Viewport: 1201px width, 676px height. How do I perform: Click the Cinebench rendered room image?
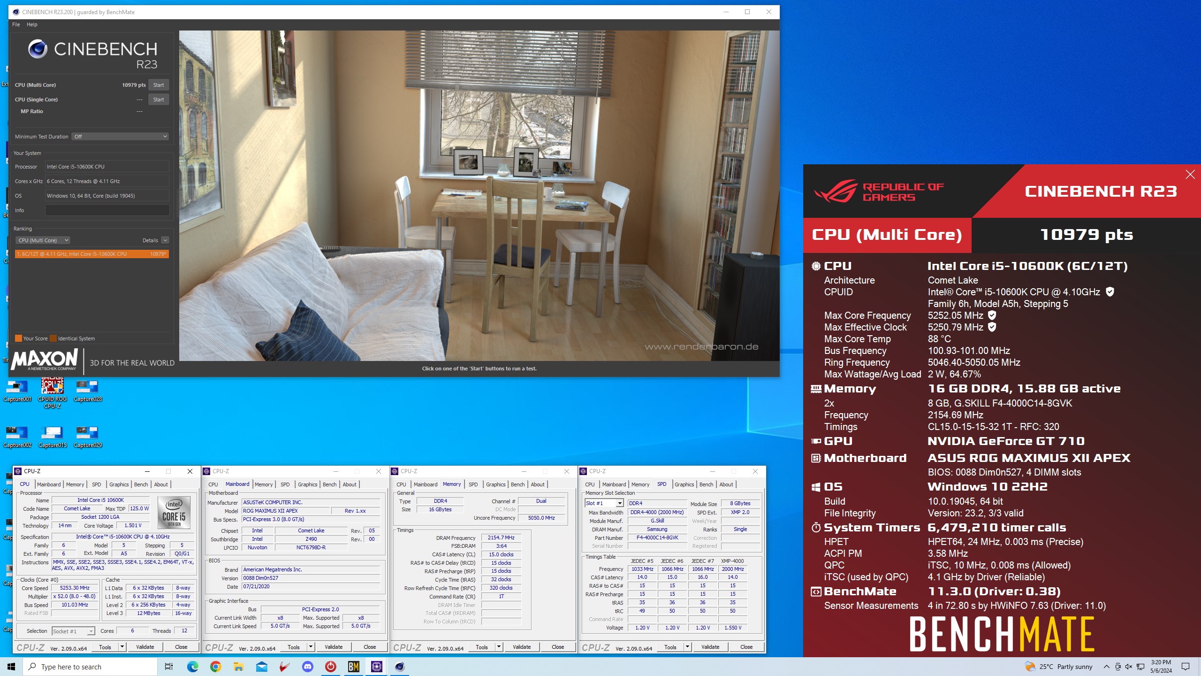(479, 196)
